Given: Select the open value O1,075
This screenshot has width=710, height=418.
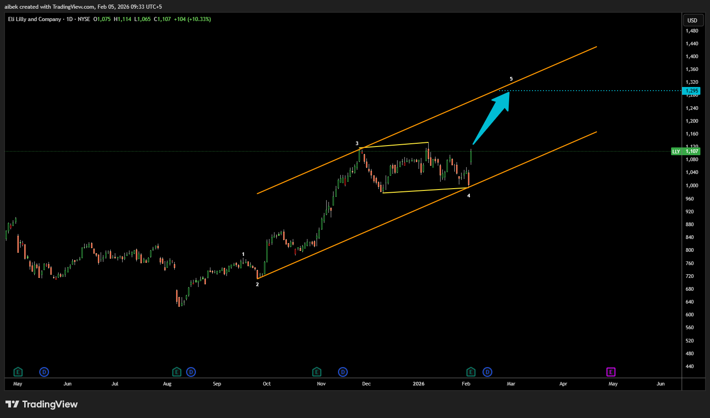Looking at the screenshot, I should 102,19.
